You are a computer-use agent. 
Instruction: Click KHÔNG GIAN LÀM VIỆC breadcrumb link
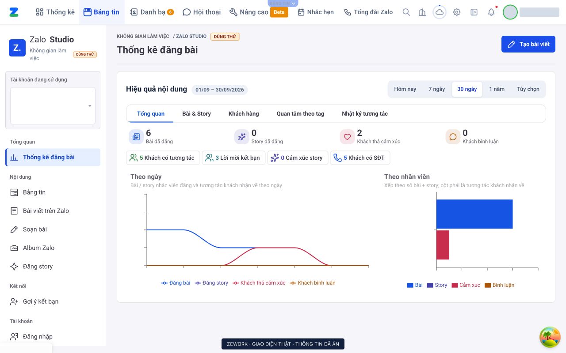click(143, 36)
